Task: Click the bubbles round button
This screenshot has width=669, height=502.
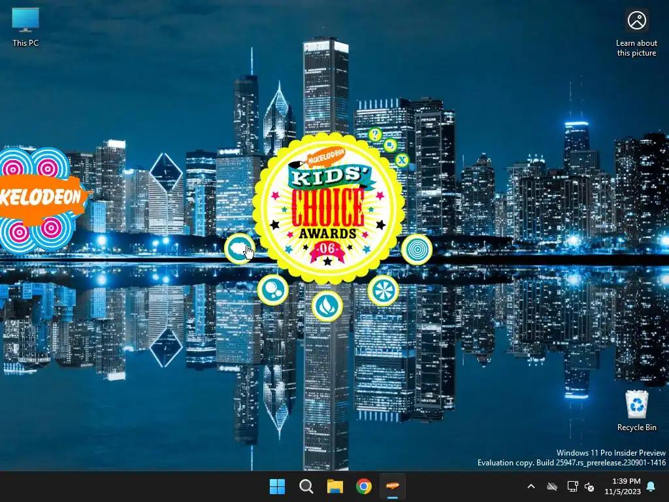Action: pos(272,290)
